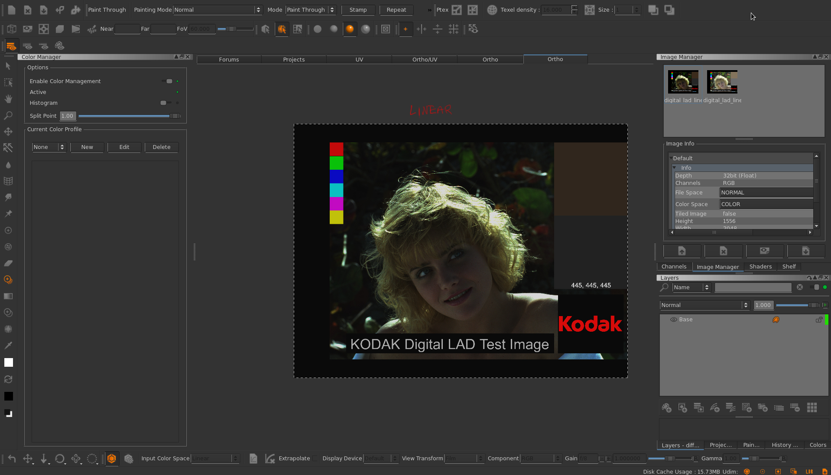831x475 pixels.
Task: Select the orange lit shading sphere
Action: [x=350, y=29]
